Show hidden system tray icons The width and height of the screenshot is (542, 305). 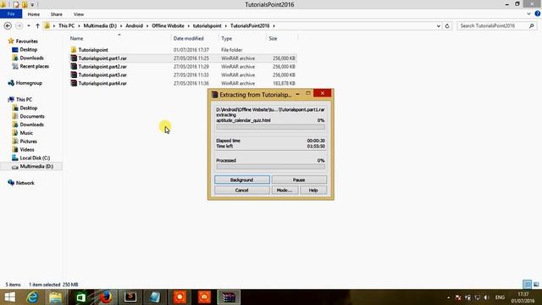click(448, 297)
